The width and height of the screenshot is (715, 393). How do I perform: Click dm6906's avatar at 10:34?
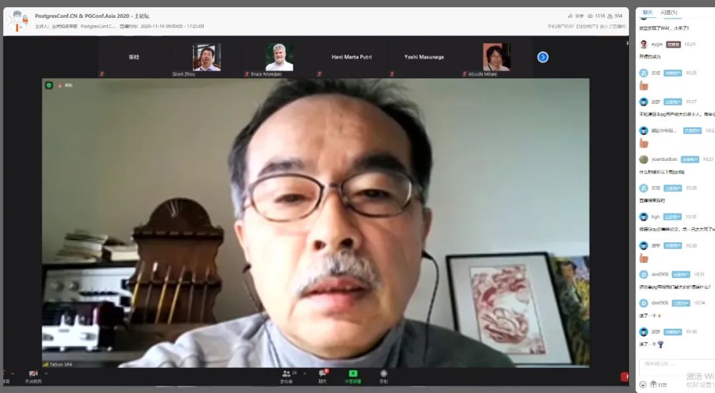pos(643,303)
